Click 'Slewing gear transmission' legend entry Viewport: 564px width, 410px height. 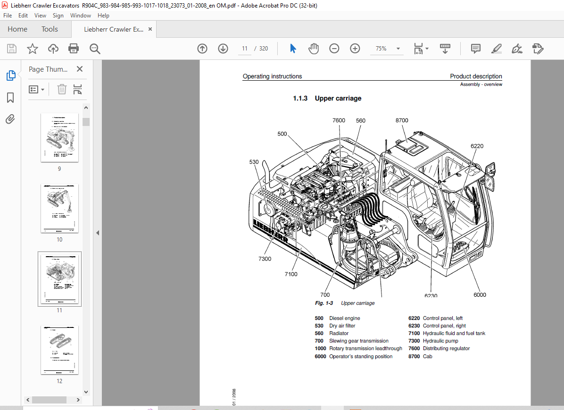click(x=358, y=341)
